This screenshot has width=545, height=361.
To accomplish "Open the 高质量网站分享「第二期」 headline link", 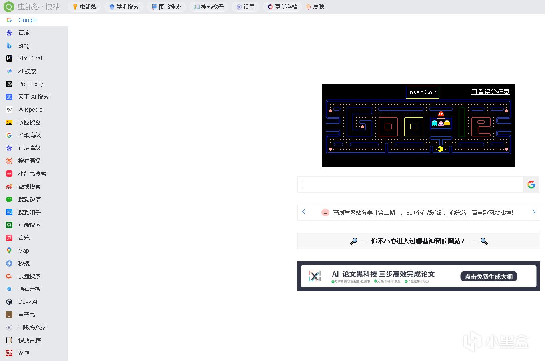I will [x=423, y=213].
